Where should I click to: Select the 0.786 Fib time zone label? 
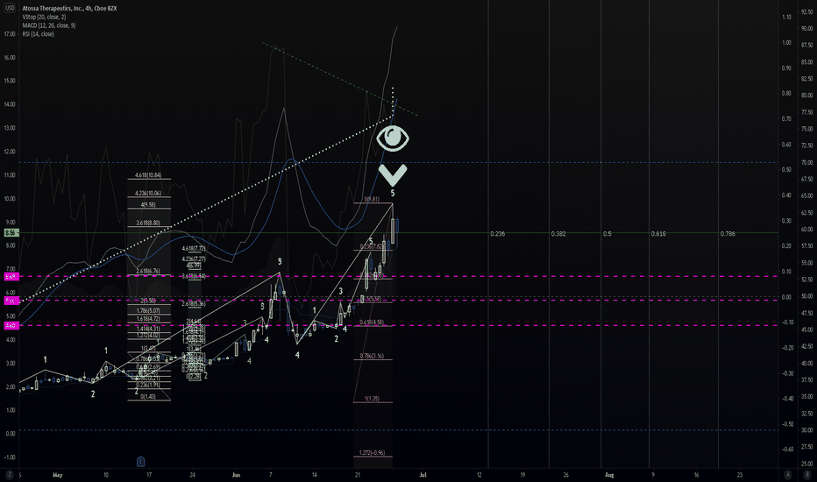coord(728,234)
